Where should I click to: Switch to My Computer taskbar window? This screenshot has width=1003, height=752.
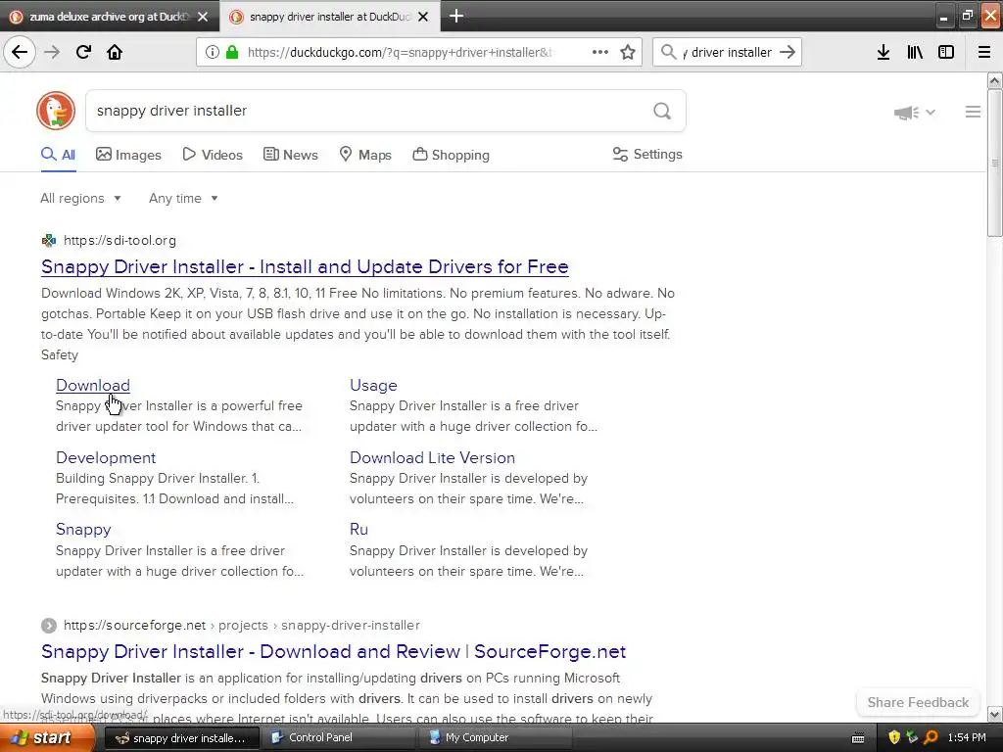496,737
